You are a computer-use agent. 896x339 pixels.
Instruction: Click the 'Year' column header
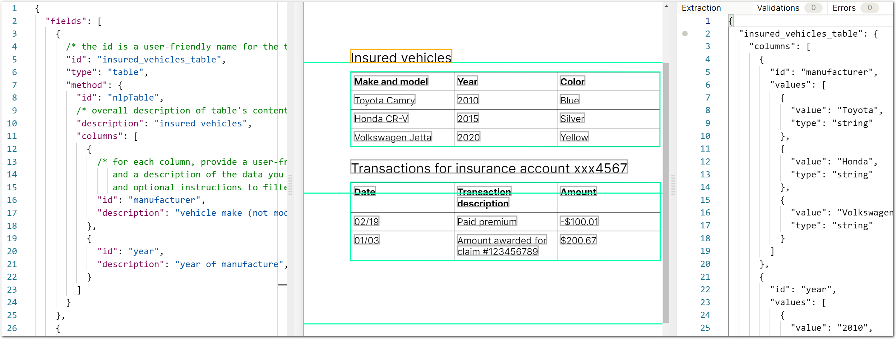pos(467,82)
